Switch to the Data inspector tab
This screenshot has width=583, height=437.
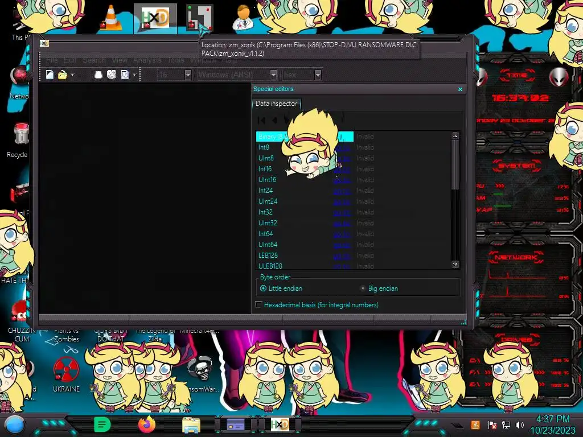tap(276, 104)
